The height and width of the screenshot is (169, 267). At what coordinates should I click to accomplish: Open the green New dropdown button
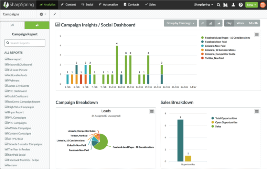pos(252,5)
